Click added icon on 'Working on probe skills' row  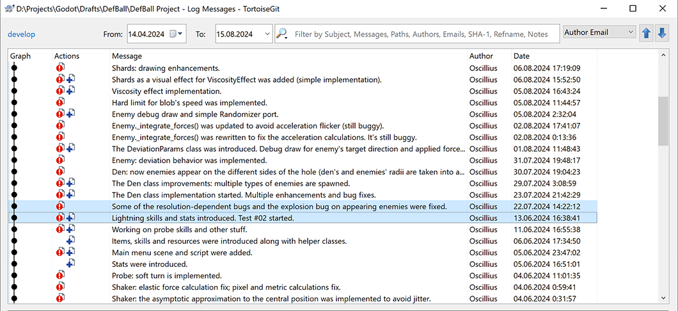click(x=71, y=229)
